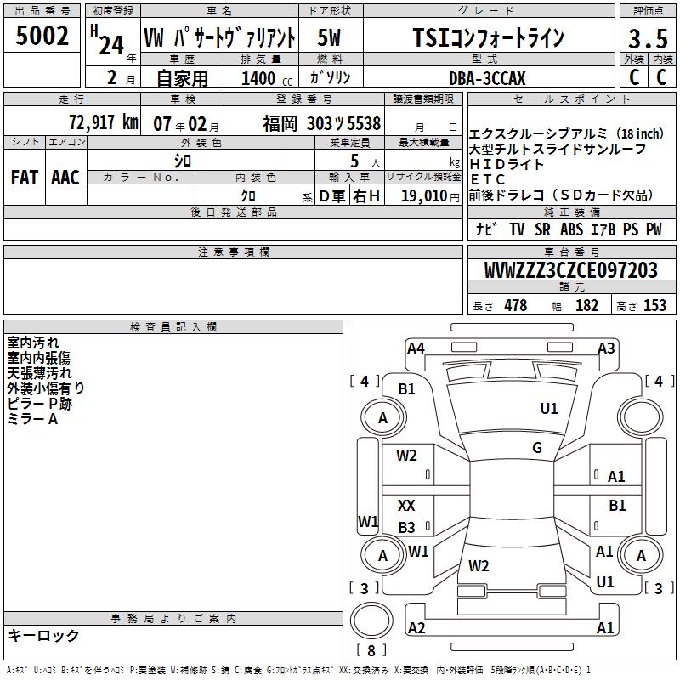Click the model code DBA-3CCAX
The height and width of the screenshot is (680, 680).
487,78
